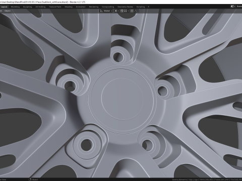Toggle proportional editing
The image size is (242, 181).
coord(132,11)
